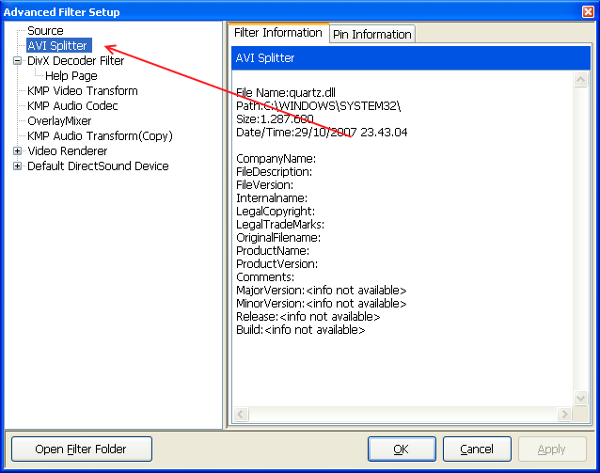Select the OverlayMixer filter

59,121
